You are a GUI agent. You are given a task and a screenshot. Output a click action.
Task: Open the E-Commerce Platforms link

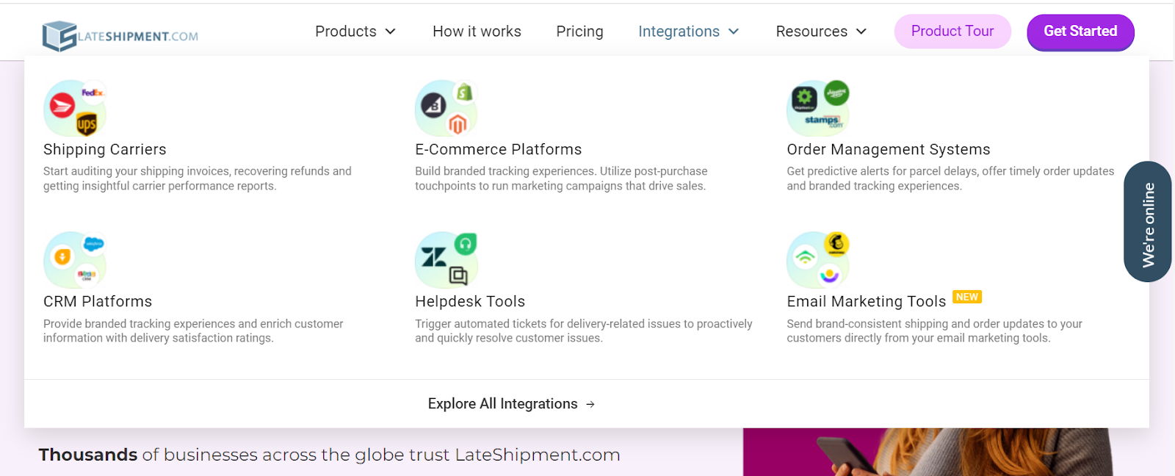coord(498,149)
